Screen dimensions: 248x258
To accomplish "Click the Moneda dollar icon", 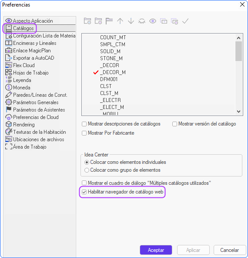I will point(9,87).
